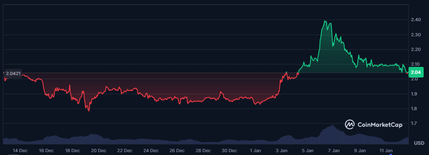Select the 24 Dec axis date
Screen dimensions: 429x155
tap(151, 151)
